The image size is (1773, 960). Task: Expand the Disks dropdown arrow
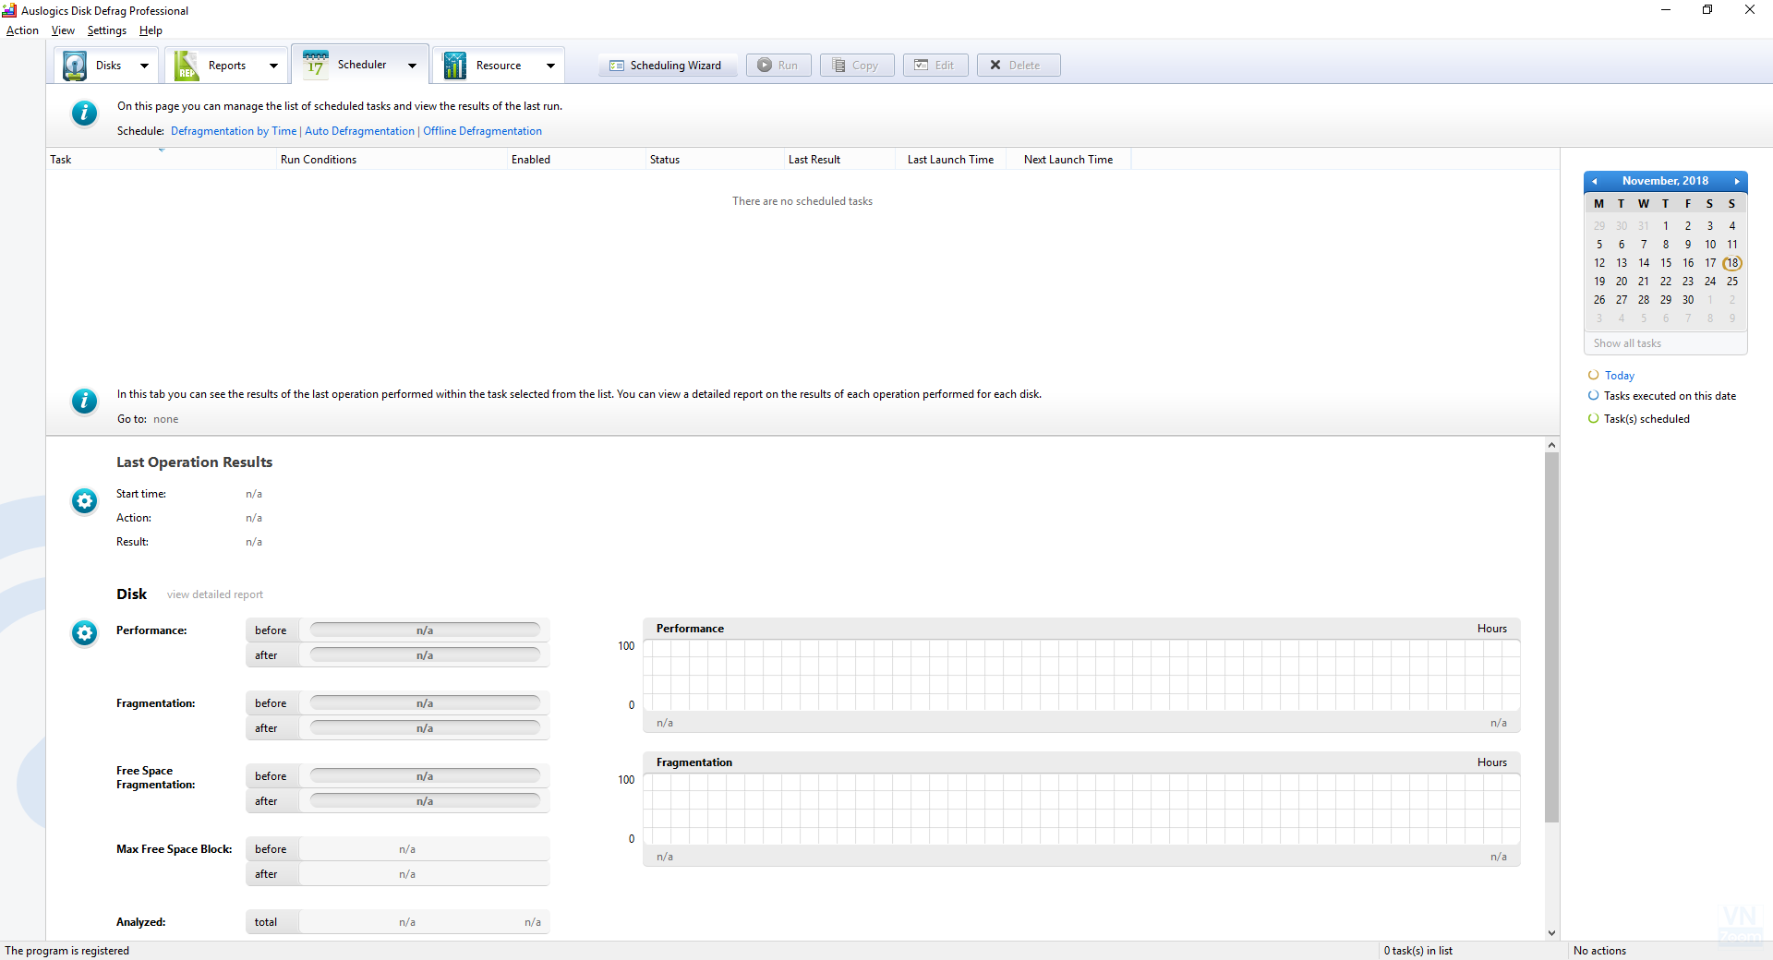coord(144,66)
